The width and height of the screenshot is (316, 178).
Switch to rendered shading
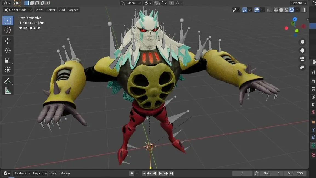tap(292, 10)
